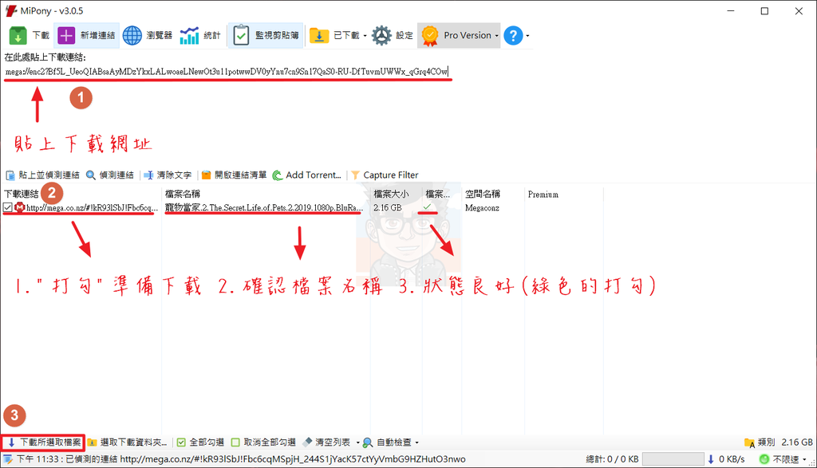This screenshot has height=468, width=817.
Task: Expand the 不限速 speed limit dropdown
Action: pyautogui.click(x=804, y=460)
